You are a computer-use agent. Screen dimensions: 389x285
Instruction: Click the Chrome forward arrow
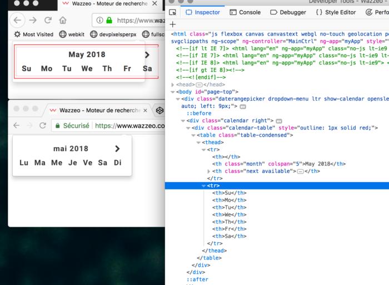[29, 125]
